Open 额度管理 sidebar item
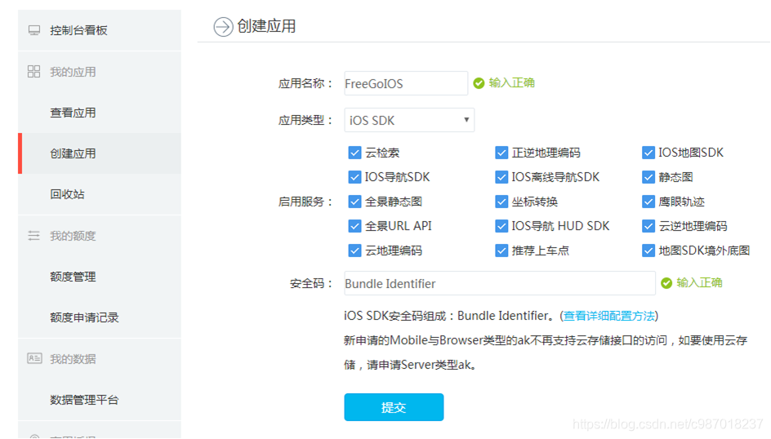Viewport: 771px width, 439px height. (x=100, y=277)
